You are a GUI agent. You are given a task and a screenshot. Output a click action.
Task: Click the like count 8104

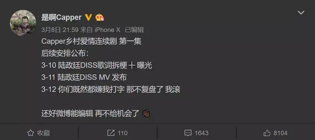point(280,133)
